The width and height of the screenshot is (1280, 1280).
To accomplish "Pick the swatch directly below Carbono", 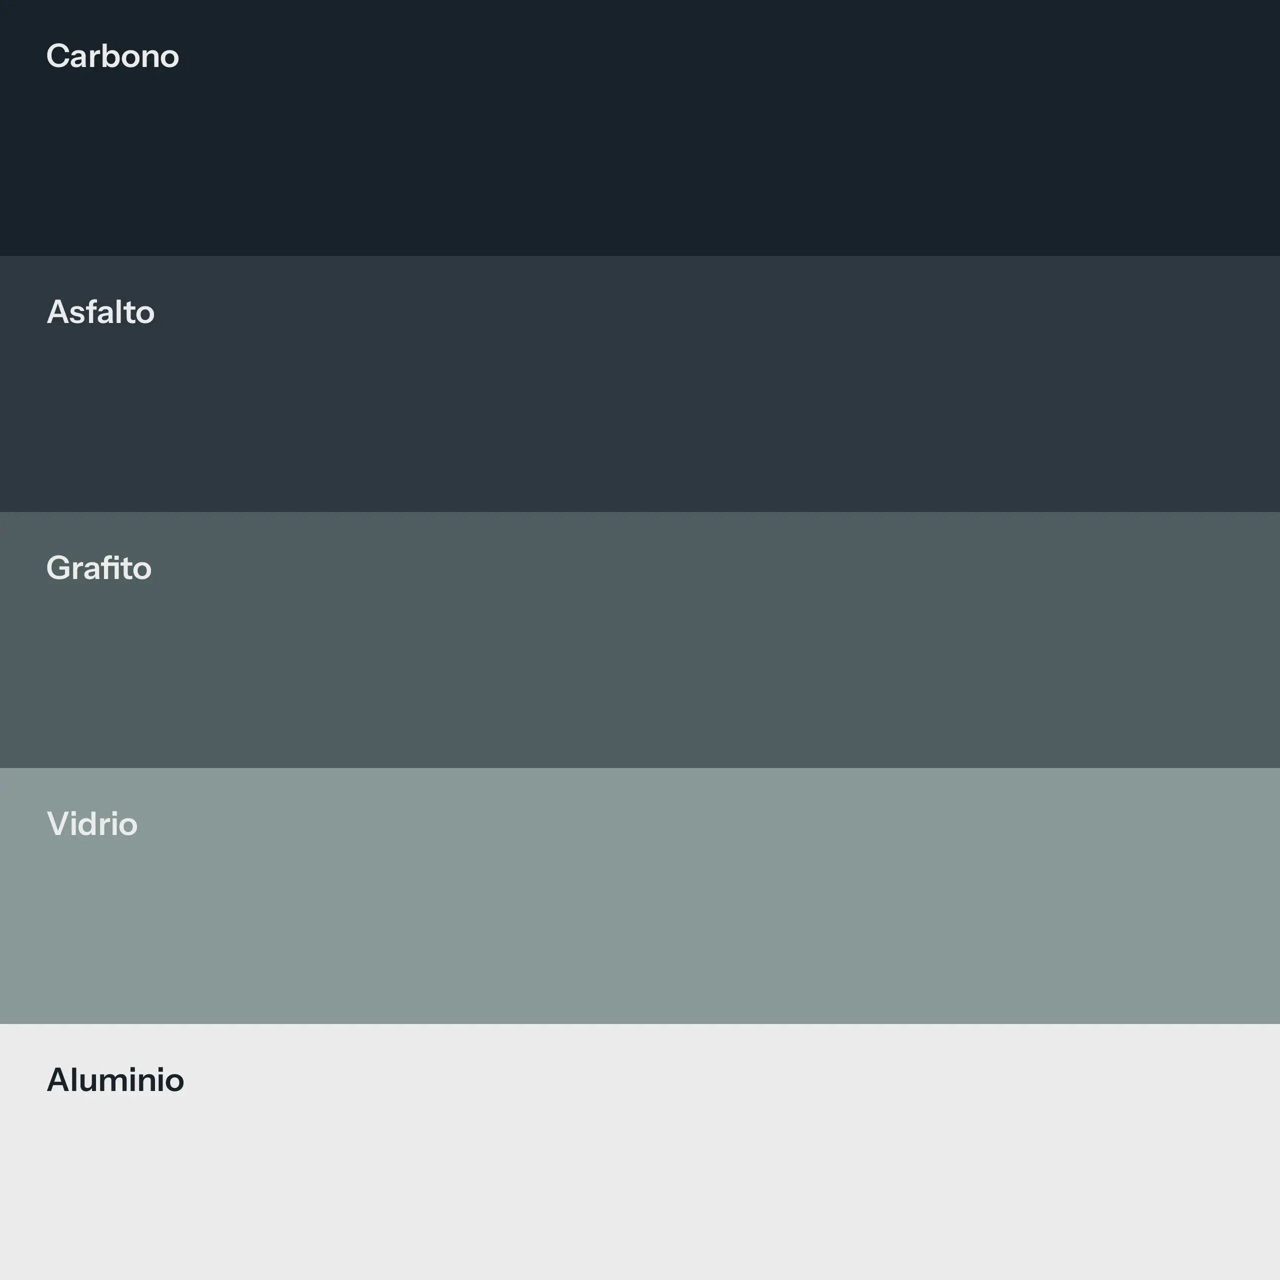I will click(640, 384).
